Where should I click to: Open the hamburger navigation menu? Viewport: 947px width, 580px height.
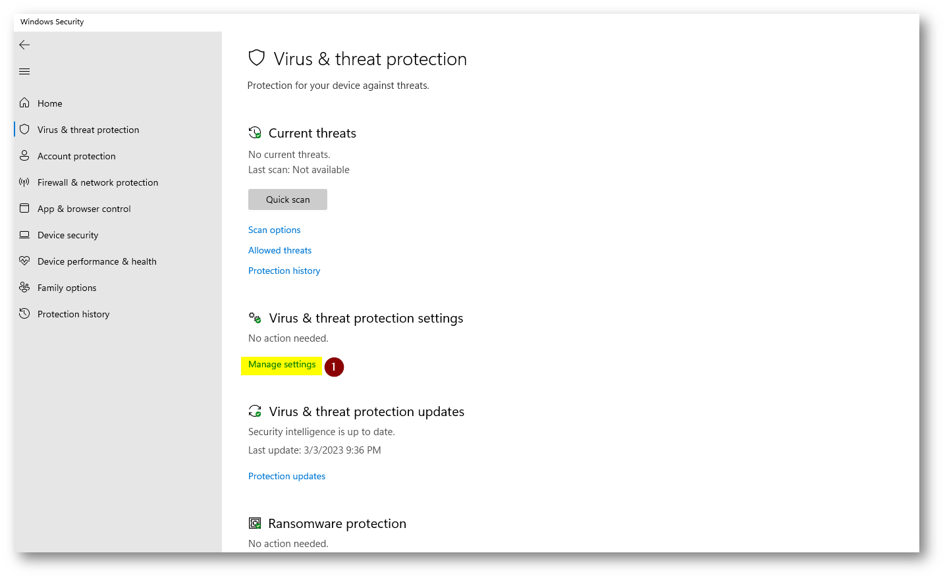24,71
